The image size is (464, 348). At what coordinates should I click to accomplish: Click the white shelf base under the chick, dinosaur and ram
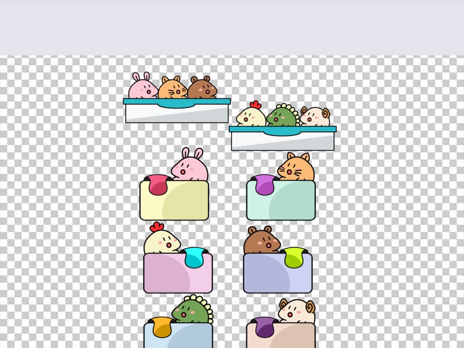(283, 141)
